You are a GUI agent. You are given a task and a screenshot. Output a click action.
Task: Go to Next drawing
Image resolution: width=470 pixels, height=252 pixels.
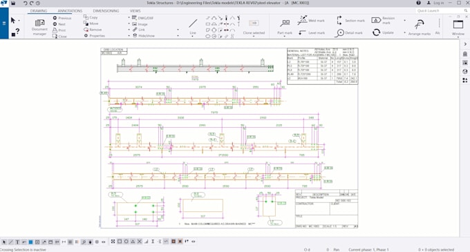click(59, 24)
